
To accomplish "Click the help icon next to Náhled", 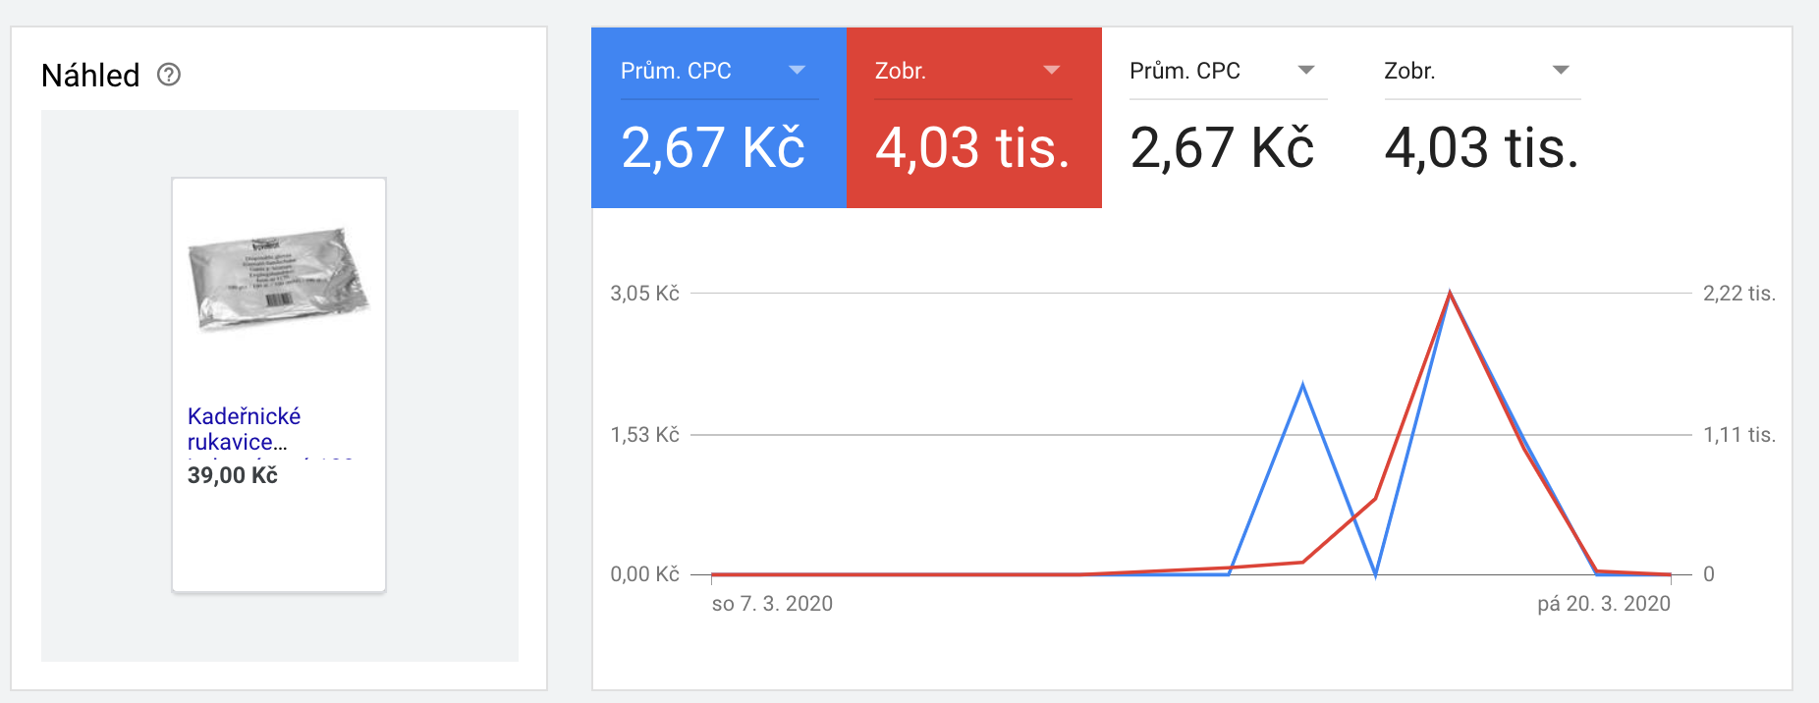I will coord(169,75).
